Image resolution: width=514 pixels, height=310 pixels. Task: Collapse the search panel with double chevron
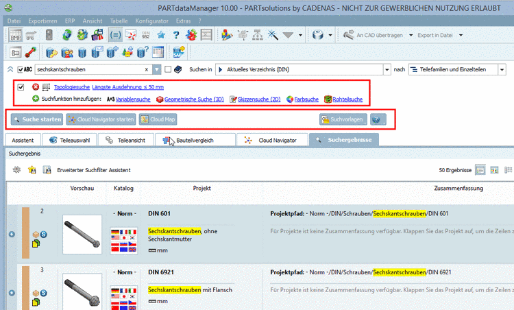(x=10, y=69)
